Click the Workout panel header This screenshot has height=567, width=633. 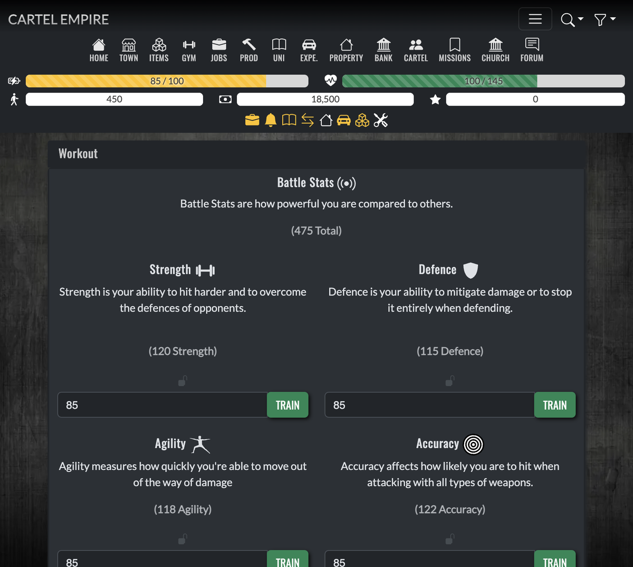316,154
